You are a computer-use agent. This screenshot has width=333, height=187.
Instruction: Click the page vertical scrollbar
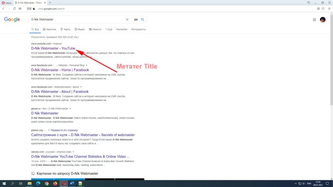331,59
